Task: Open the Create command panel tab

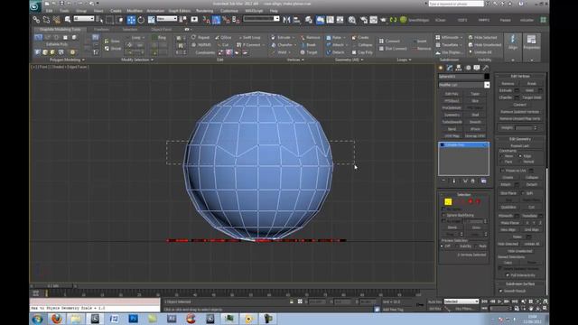Action: pyautogui.click(x=441, y=68)
